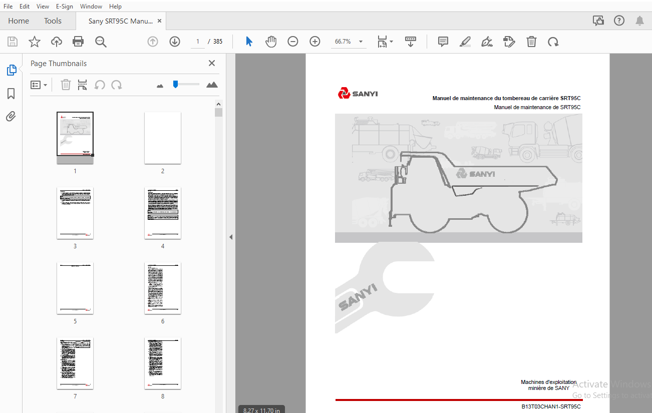652x413 pixels.
Task: Select page 5 thumbnail
Action: tap(75, 288)
